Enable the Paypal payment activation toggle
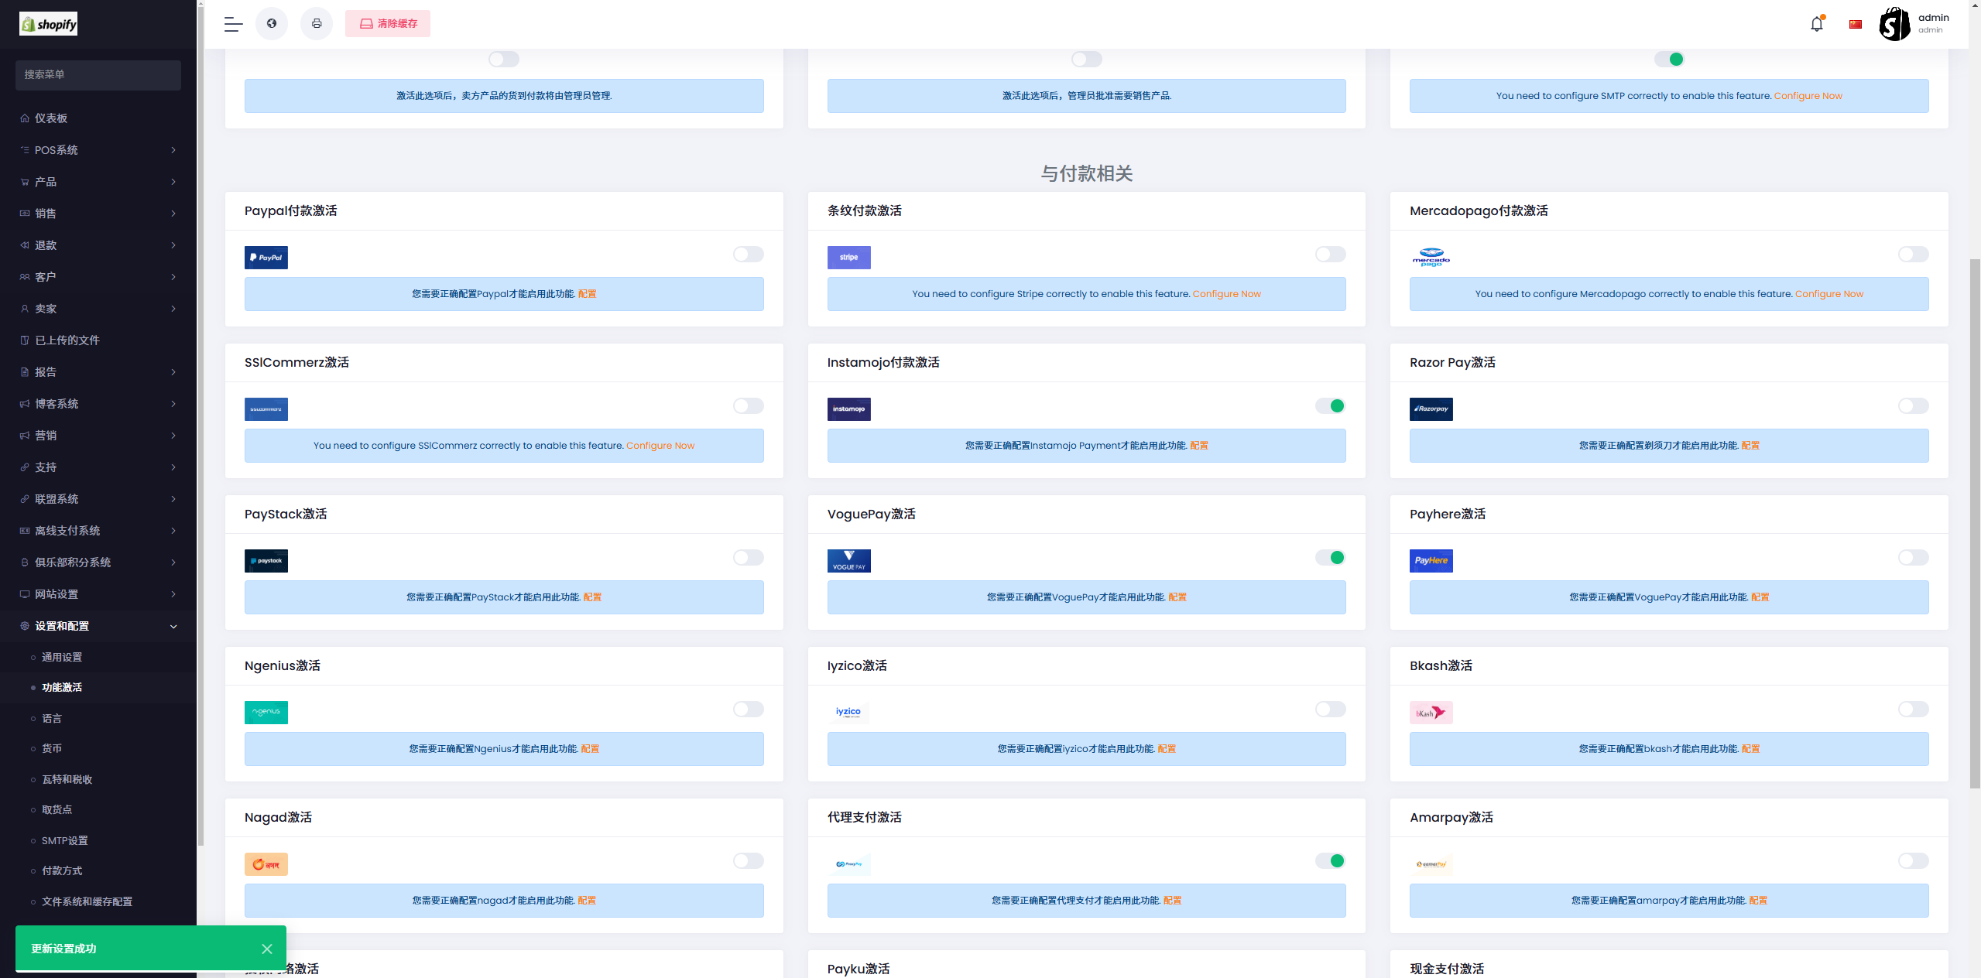 point(748,255)
